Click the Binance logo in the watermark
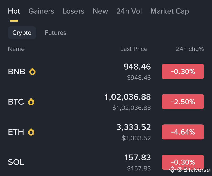The image size is (212, 176). [172, 170]
